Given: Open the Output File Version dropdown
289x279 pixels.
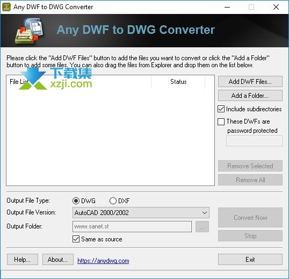Looking at the screenshot, I should (141, 213).
